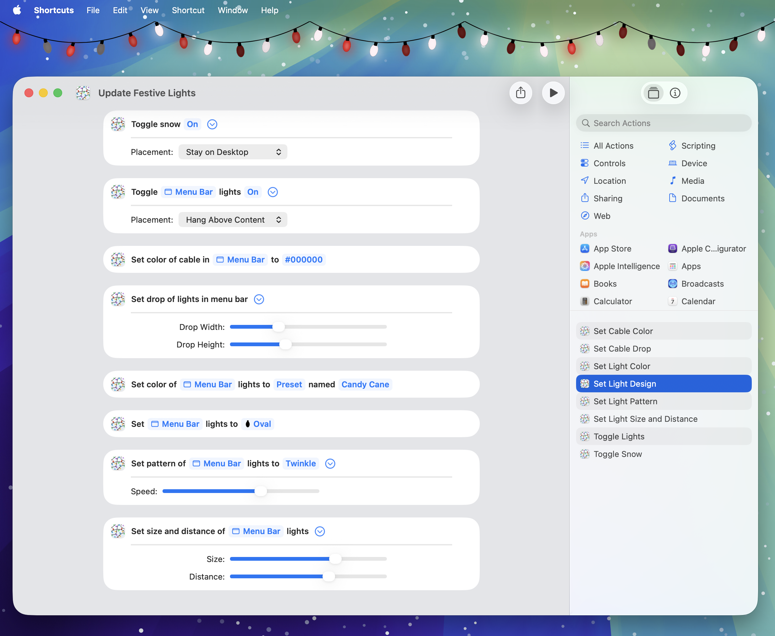Click the Candy Cane preset name
Viewport: 775px width, 636px height.
pos(365,385)
